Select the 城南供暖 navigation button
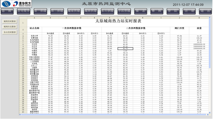The image size is (213, 119). coord(74,11)
